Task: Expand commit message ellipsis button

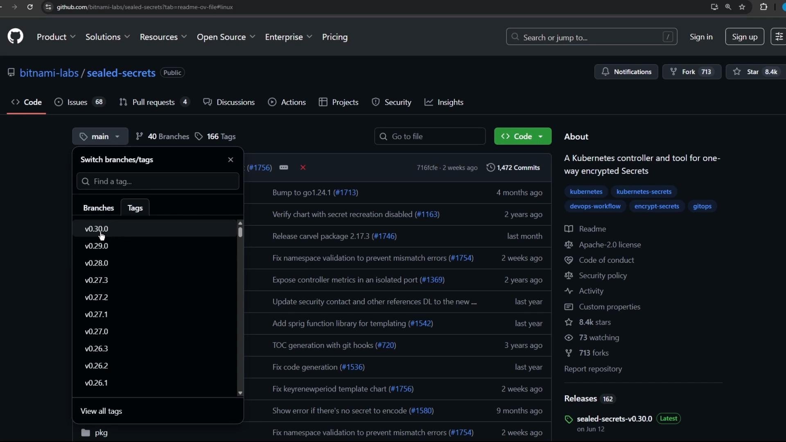Action: (284, 168)
